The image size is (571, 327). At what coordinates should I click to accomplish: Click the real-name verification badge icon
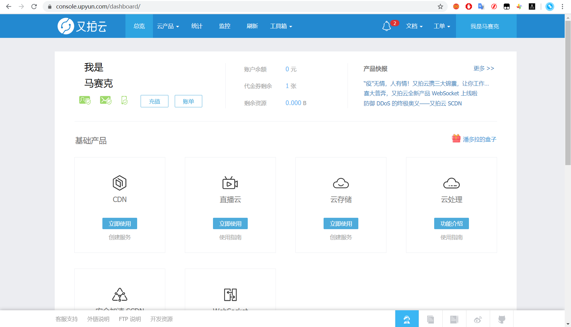(x=85, y=100)
